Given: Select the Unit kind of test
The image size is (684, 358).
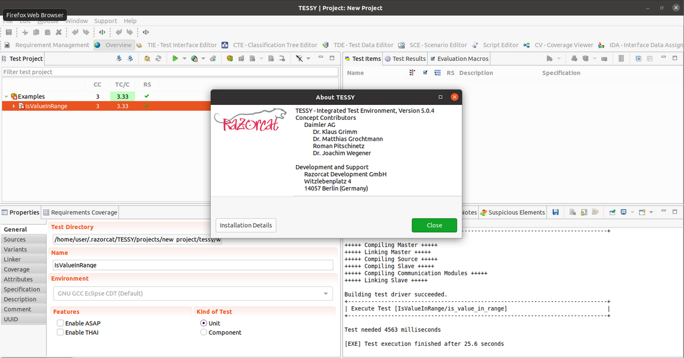Looking at the screenshot, I should pos(203,323).
